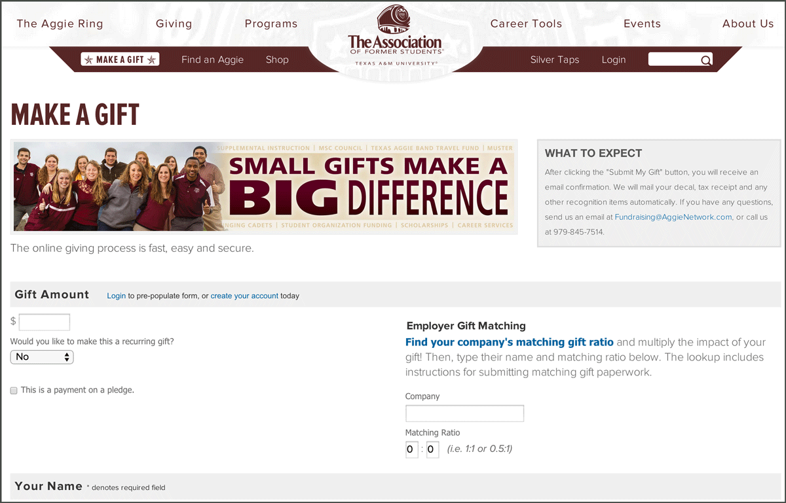786x503 pixels.
Task: Open the Shop link
Action: click(x=277, y=60)
